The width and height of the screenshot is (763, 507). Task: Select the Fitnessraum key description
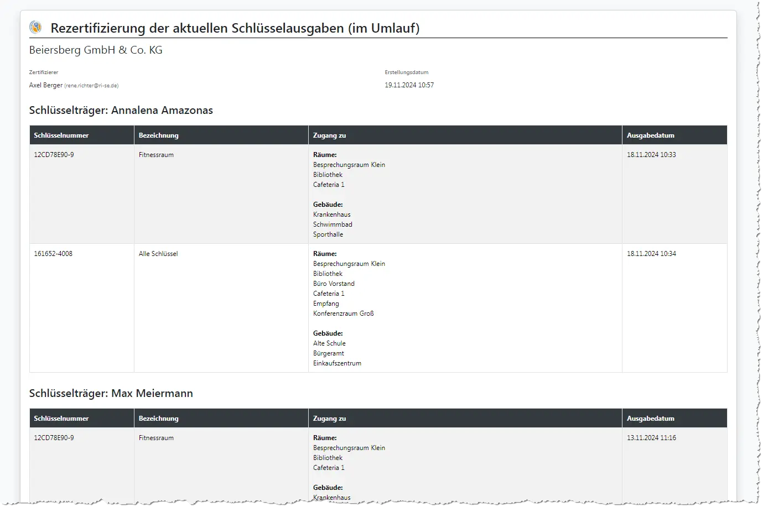(157, 155)
